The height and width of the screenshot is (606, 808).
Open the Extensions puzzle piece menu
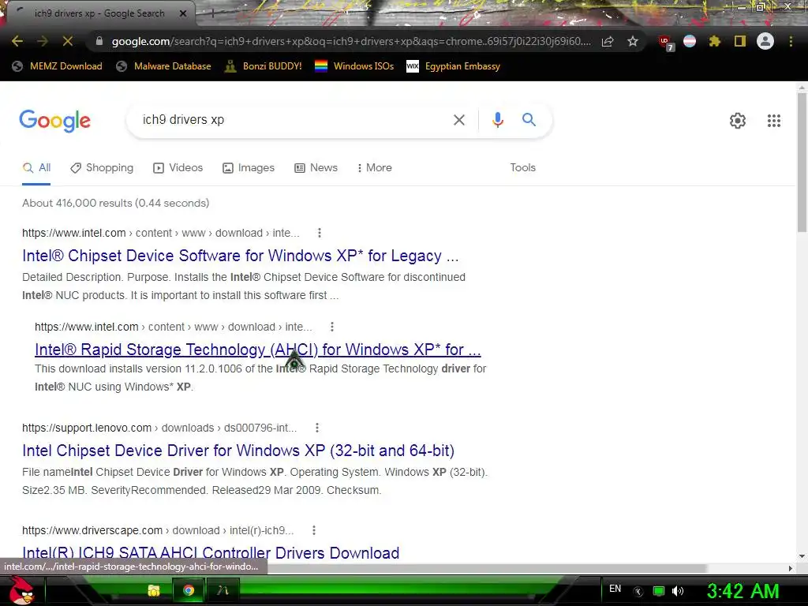pyautogui.click(x=715, y=41)
